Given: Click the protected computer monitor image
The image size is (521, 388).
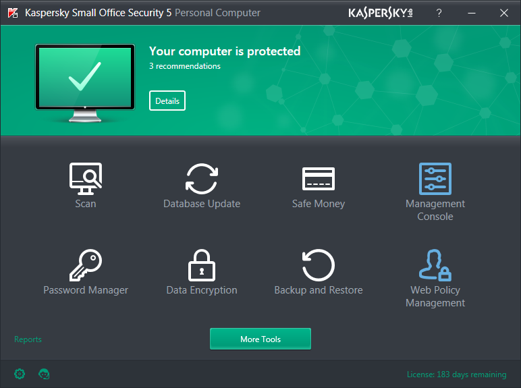Looking at the screenshot, I should (85, 81).
